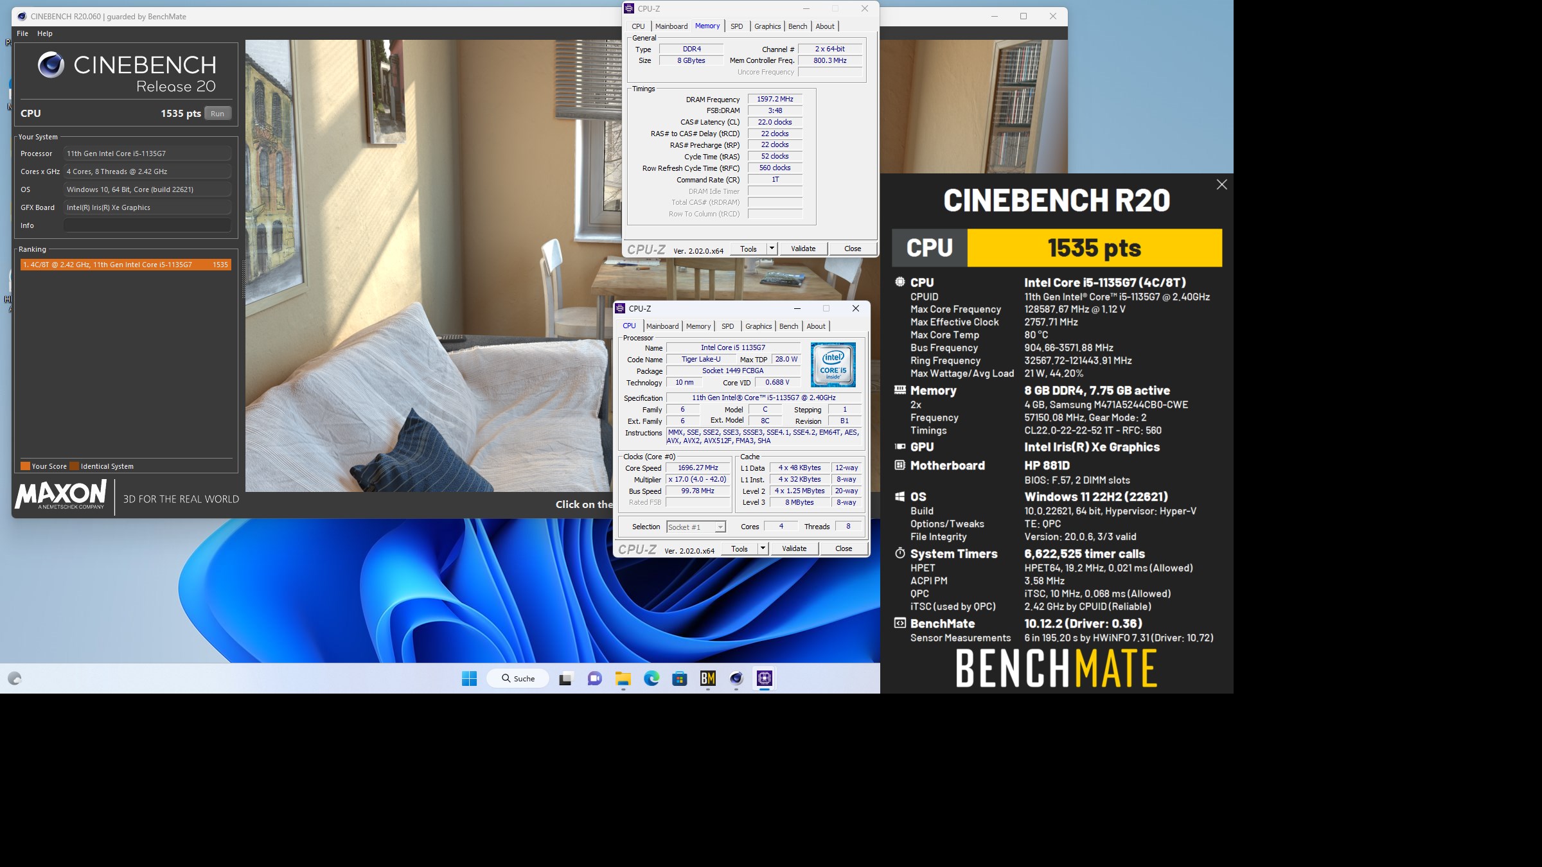Open the File menu in Cinebench
Screen dimensions: 1542x867
click(x=22, y=33)
